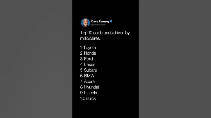Screen dimensions: 211x118
Task: Select list item '10. Buick'
Action: [x=88, y=98]
